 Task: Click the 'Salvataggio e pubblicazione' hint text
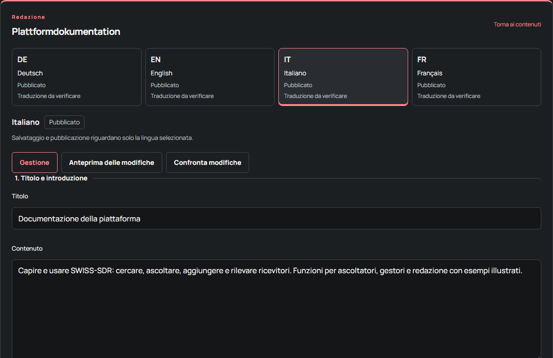tap(102, 138)
